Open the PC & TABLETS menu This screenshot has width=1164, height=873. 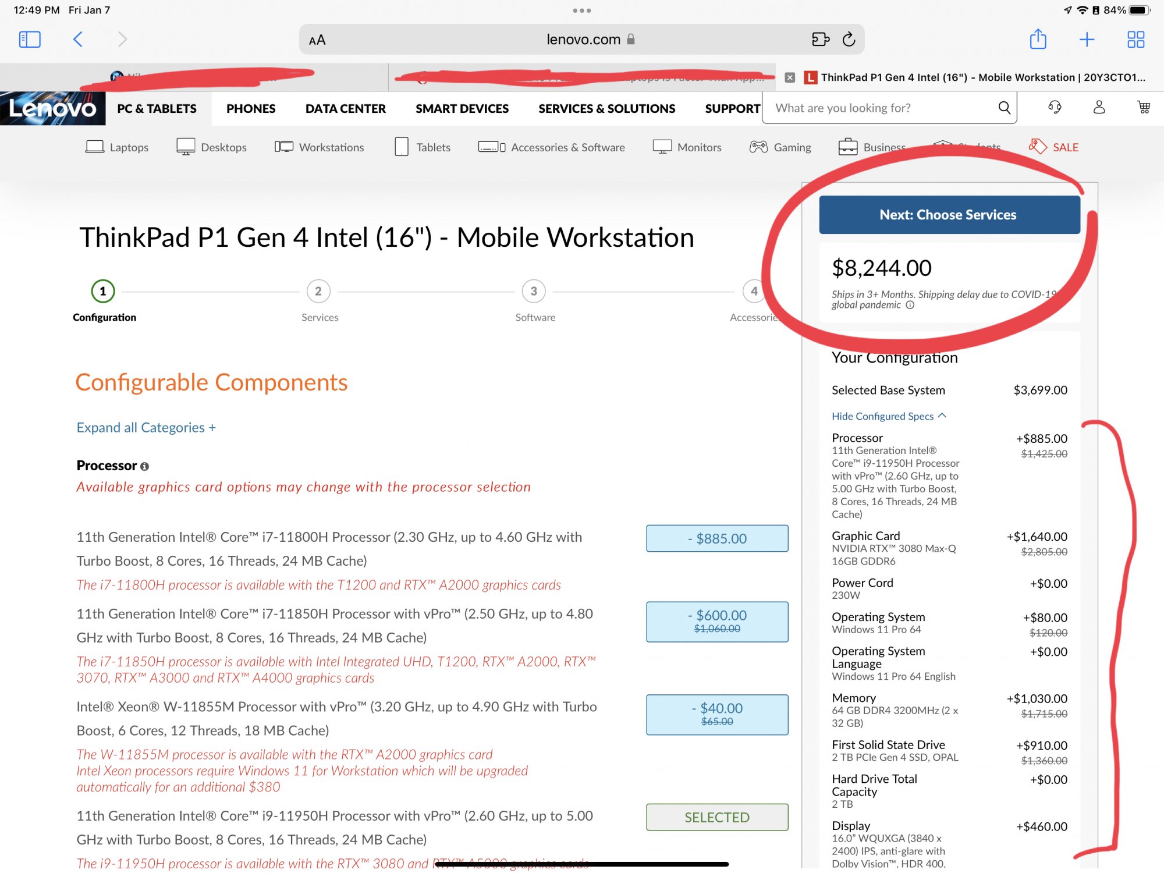coord(157,109)
